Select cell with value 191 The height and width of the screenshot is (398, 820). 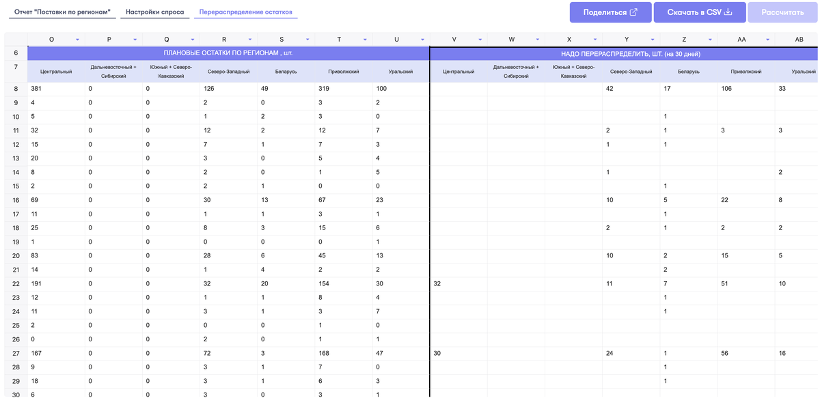pos(57,283)
